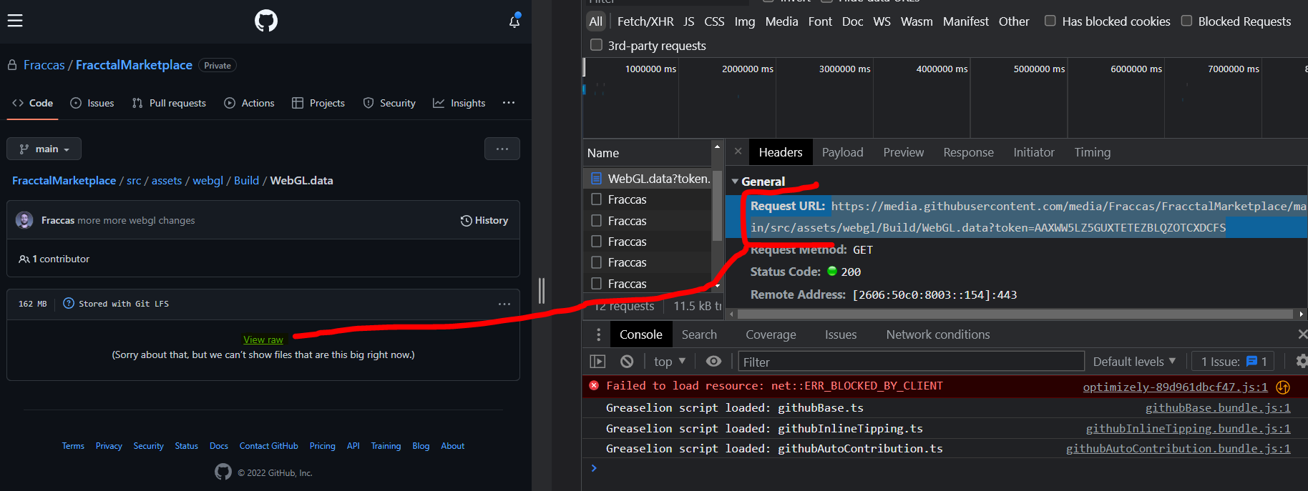
Task: Filter network requests by Manifest
Action: (966, 21)
